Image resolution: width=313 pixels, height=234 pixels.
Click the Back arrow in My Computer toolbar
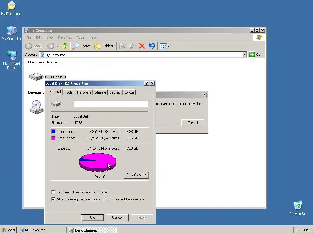tap(29, 46)
